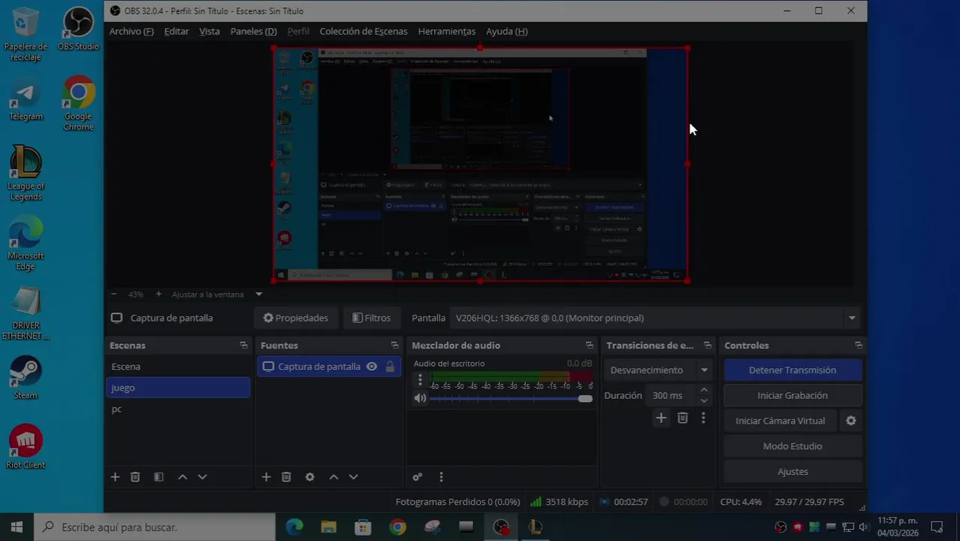The height and width of the screenshot is (541, 960).
Task: Click Detener Transmisión button
Action: pos(792,370)
